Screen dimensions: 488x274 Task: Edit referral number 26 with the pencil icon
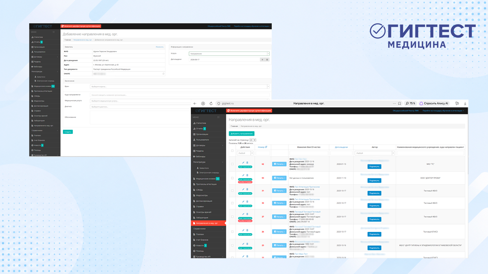point(243,230)
